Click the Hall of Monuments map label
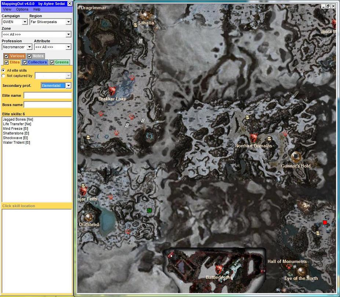This screenshot has height=297, width=340. click(x=287, y=261)
